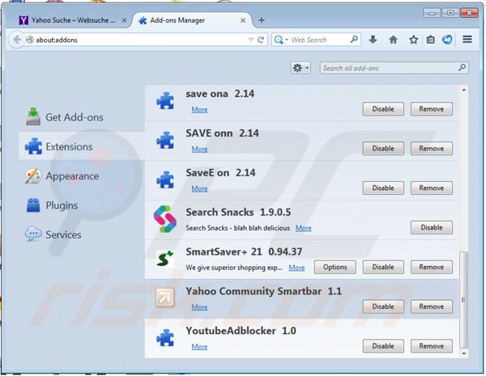Bookmark this page with star icon
The height and width of the screenshot is (376, 486).
point(413,40)
